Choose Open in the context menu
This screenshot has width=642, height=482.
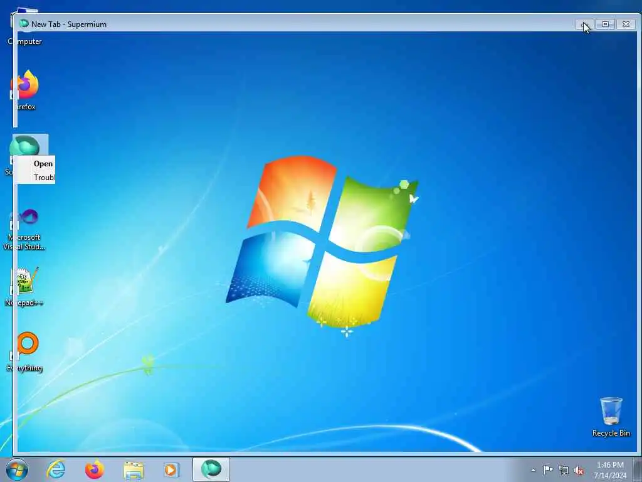point(43,164)
